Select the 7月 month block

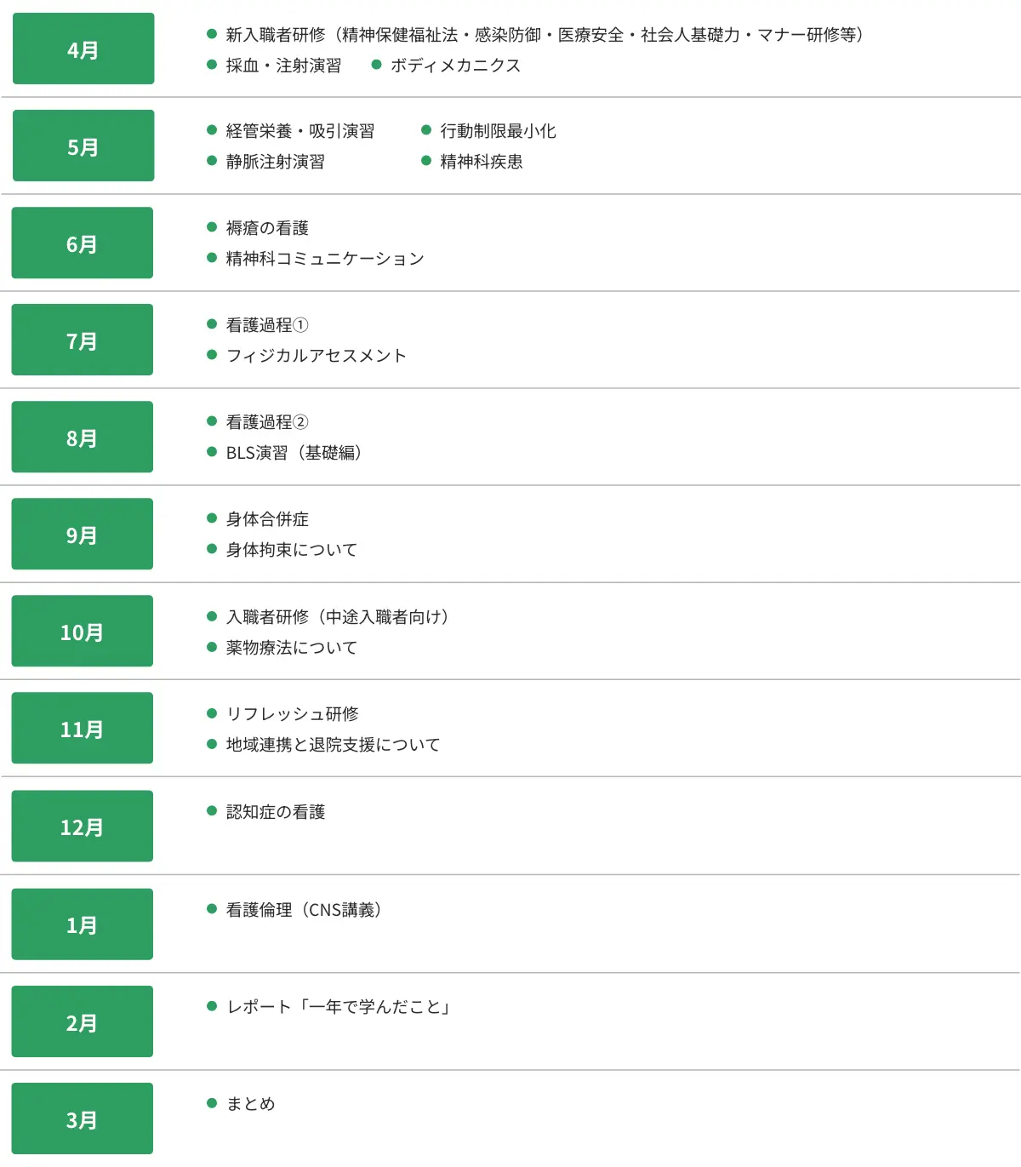(x=83, y=340)
